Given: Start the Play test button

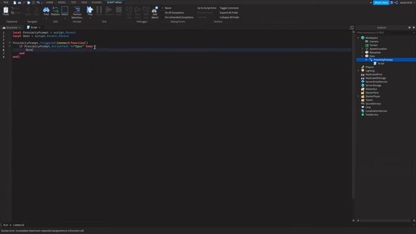Looking at the screenshot, I should (x=90, y=10).
